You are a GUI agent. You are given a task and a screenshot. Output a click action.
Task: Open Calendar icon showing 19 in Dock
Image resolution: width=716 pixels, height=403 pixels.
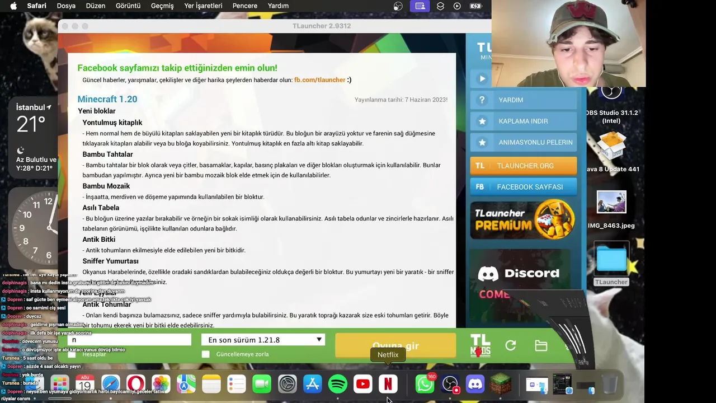pyautogui.click(x=85, y=384)
